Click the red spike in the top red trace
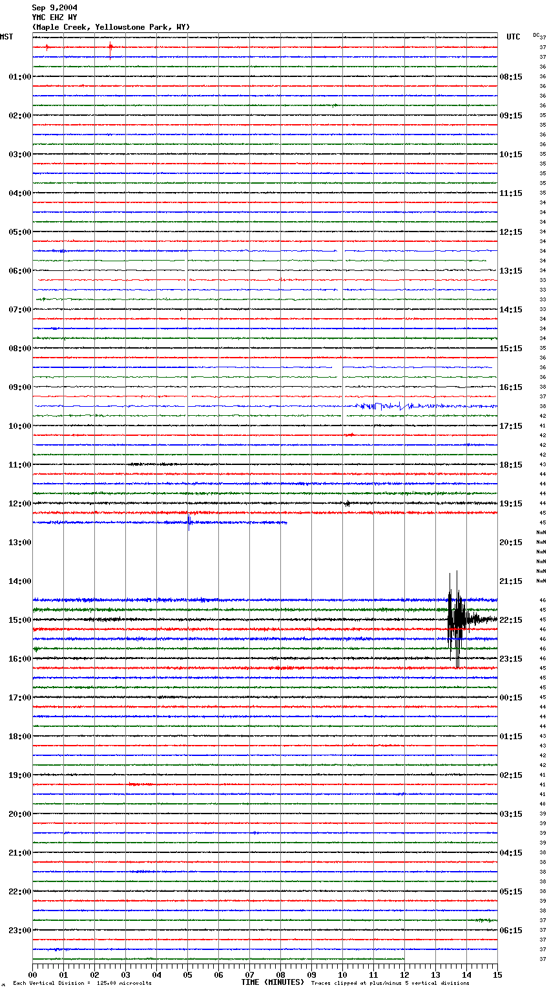Image resolution: width=549 pixels, height=992 pixels. point(110,49)
